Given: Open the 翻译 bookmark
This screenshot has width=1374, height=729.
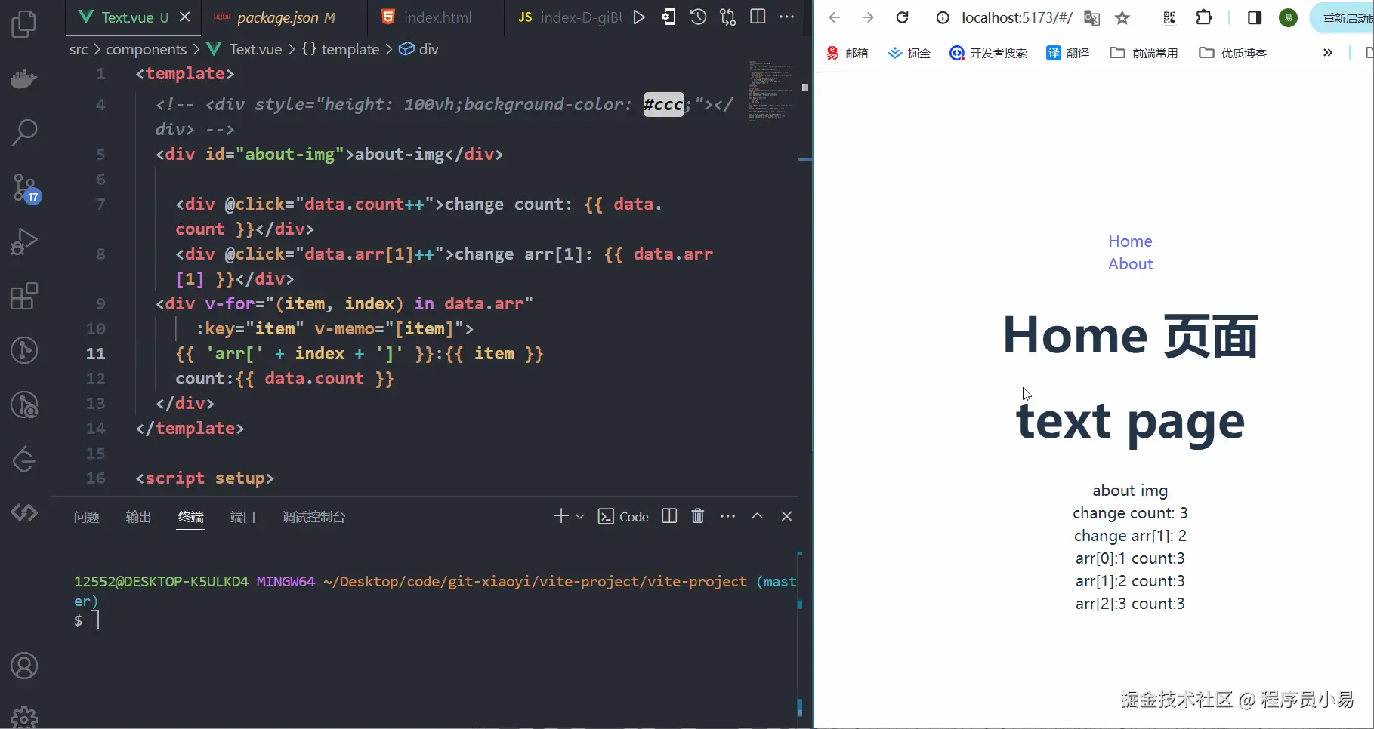Looking at the screenshot, I should [x=1067, y=53].
